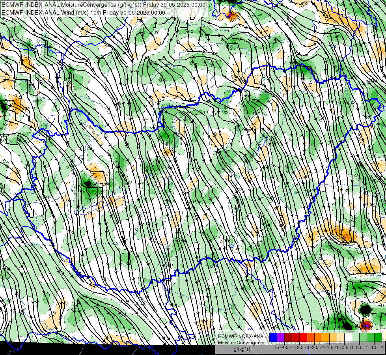This screenshot has width=386, height=355.
Task: Click the 'Wind (m/s) 10m' title line
Action: [x=84, y=13]
